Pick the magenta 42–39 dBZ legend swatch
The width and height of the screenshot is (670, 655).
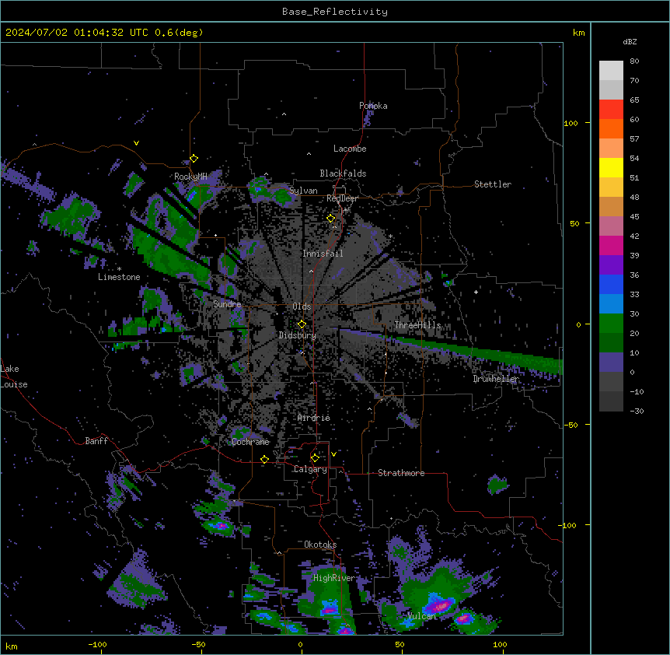(x=611, y=245)
